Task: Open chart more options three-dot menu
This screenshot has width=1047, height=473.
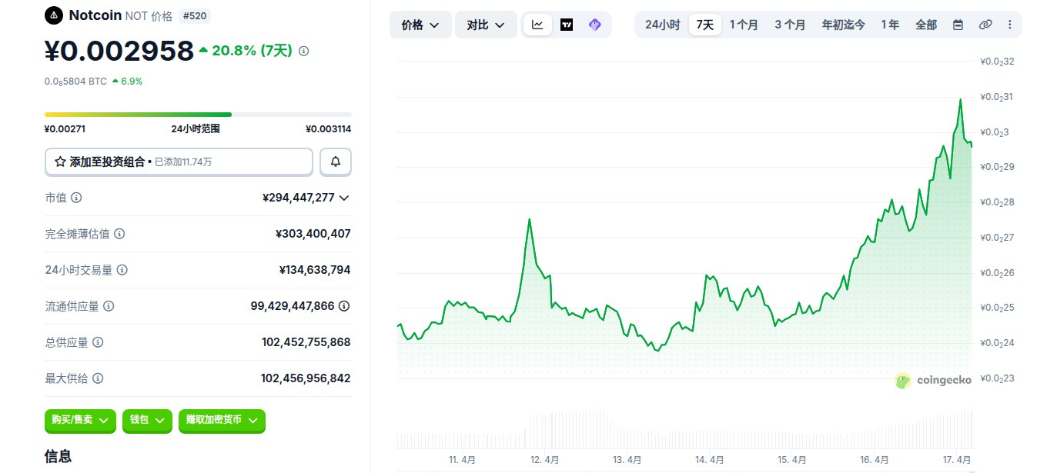Action: [x=1009, y=25]
